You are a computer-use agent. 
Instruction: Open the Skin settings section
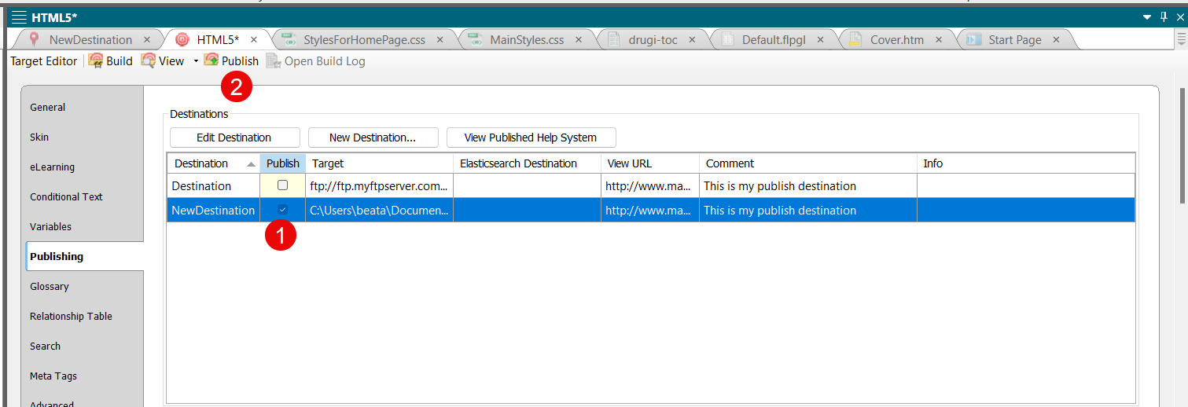[83, 137]
